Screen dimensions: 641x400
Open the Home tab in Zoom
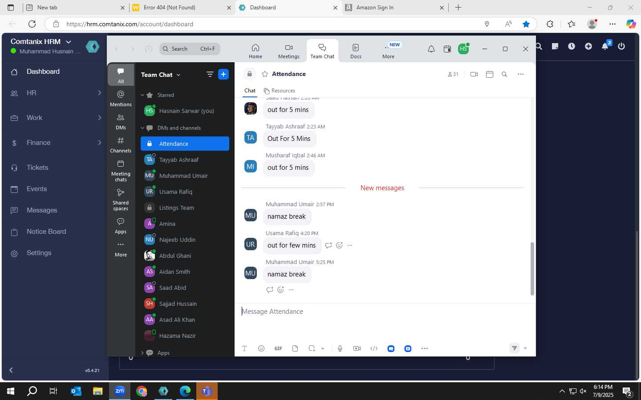256,51
